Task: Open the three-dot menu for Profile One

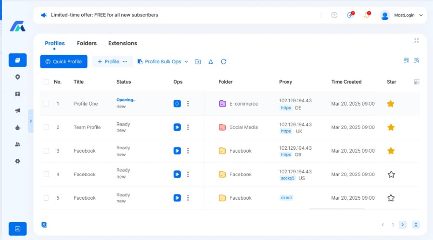Action: pos(188,104)
